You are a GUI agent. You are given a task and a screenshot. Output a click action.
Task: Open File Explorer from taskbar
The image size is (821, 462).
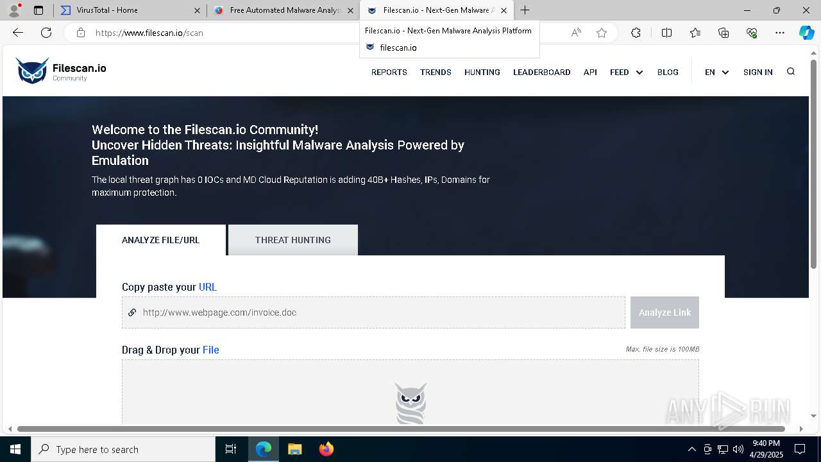click(x=294, y=449)
